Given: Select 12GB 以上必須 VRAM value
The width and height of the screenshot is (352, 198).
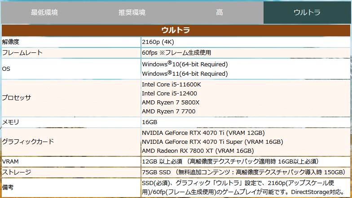Looking at the screenshot, I should pyautogui.click(x=230, y=161).
